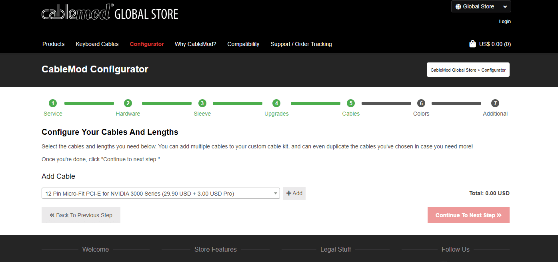Open the Global Store region dropdown
558x262 pixels.
(481, 6)
